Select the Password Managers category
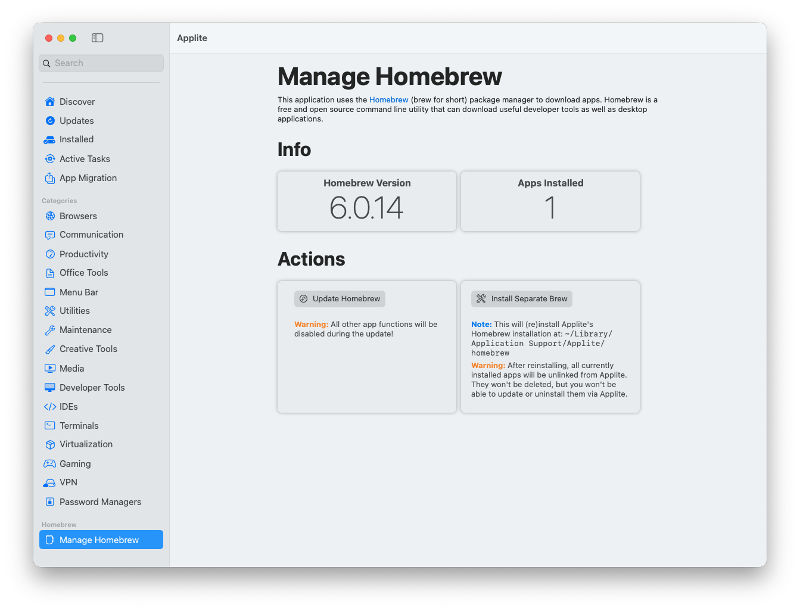This screenshot has width=800, height=611. (101, 502)
